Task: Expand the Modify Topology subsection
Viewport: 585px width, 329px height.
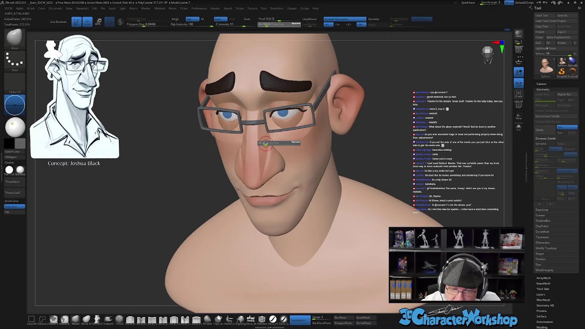Action: [x=546, y=248]
